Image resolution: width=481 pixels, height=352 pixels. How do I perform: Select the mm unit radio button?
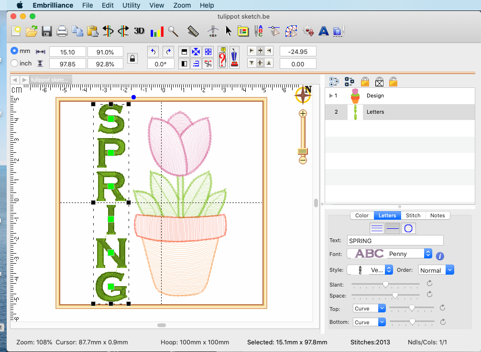(14, 51)
